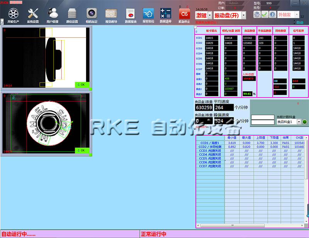Click the Start Production (开始生产) wheel icon
The width and height of the screenshot is (309, 238).
(13, 14)
